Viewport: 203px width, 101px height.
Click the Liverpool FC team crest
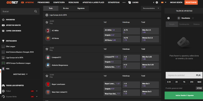pos(48,57)
